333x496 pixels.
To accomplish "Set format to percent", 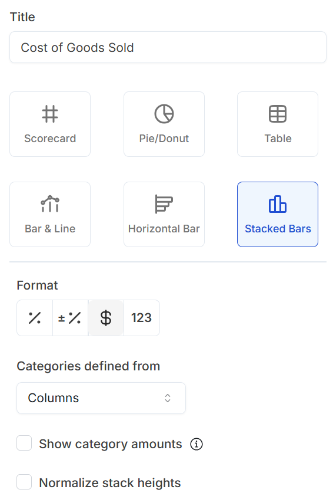I will coord(35,318).
